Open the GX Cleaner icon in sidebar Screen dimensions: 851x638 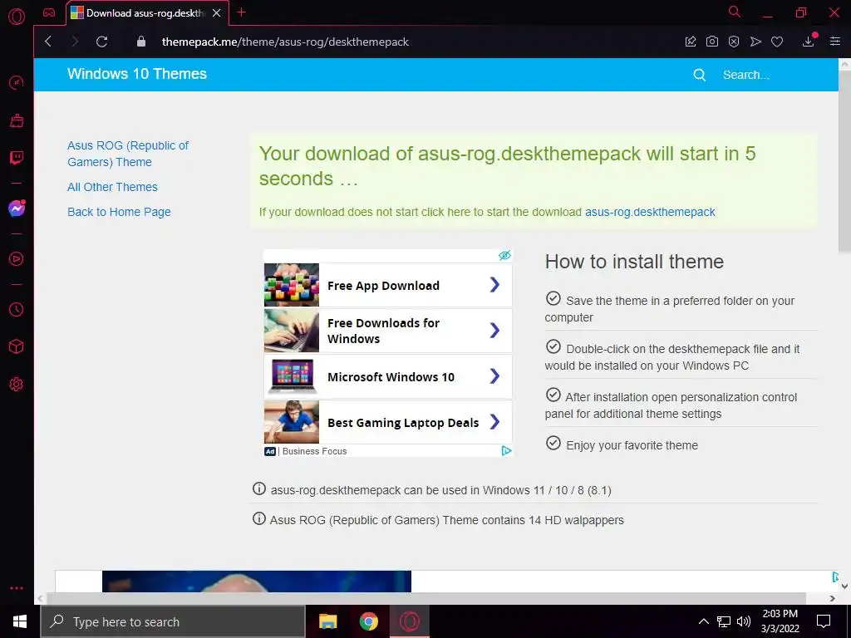click(17, 120)
